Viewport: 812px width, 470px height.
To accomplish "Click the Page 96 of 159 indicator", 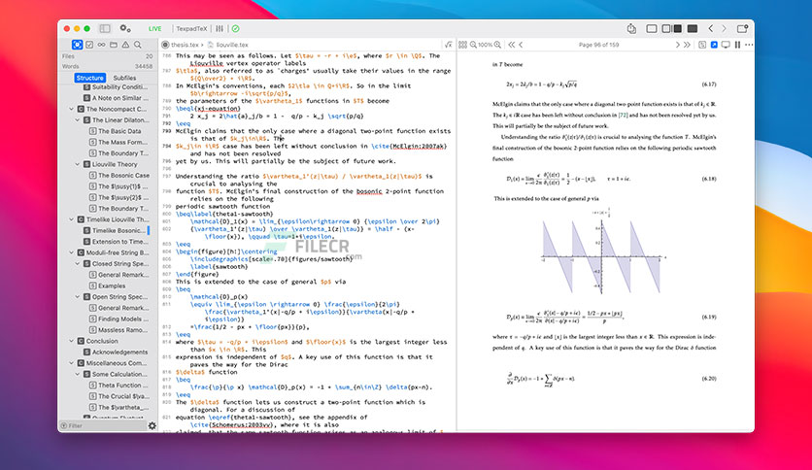I will (598, 45).
